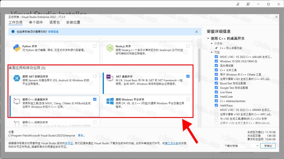The height and width of the screenshot is (159, 284).
Task: Switch to the 语言包 tab
Action: click(x=54, y=22)
